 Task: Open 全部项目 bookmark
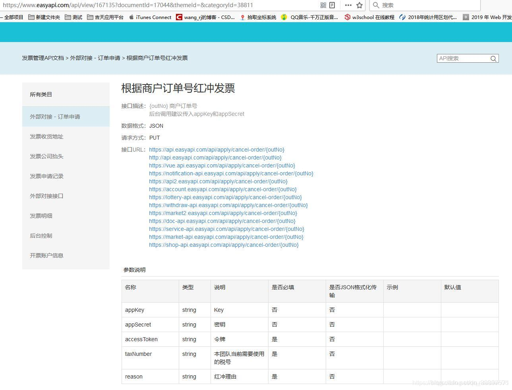click(12, 17)
